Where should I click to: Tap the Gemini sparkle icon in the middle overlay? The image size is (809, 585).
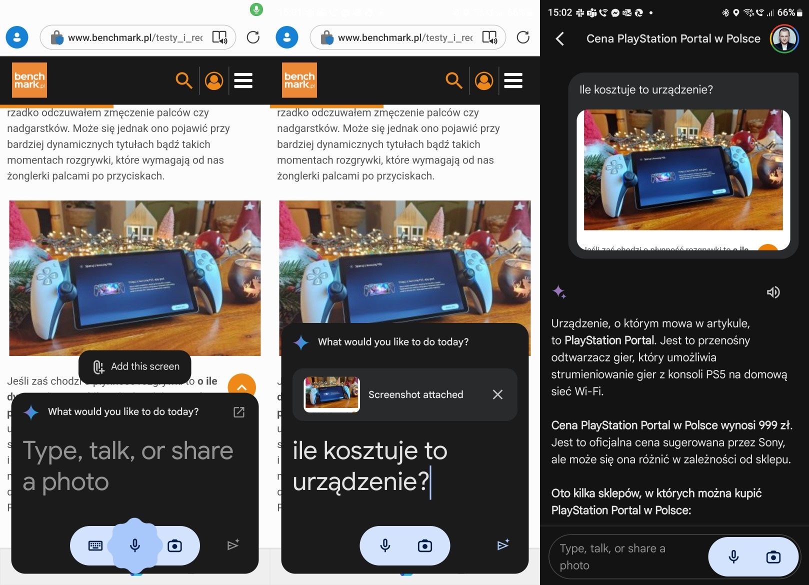click(x=301, y=342)
